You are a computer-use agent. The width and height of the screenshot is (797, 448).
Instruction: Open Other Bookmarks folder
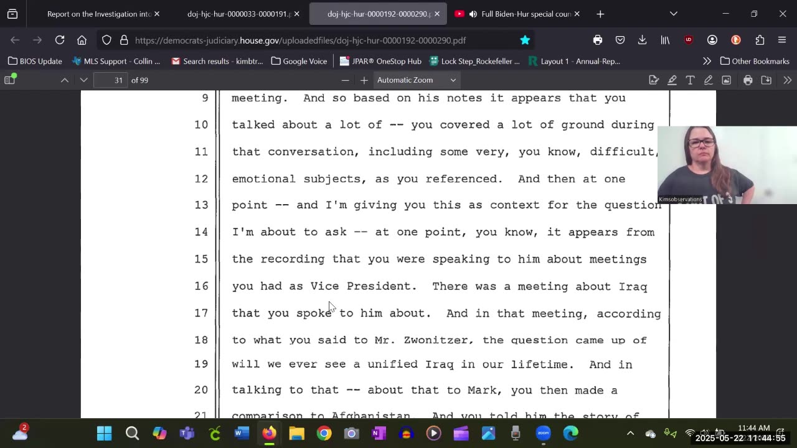[755, 61]
